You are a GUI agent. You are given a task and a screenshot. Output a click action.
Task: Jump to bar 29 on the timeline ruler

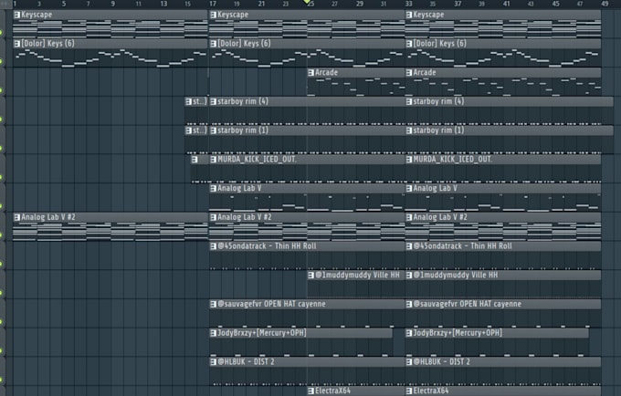tap(360, 4)
